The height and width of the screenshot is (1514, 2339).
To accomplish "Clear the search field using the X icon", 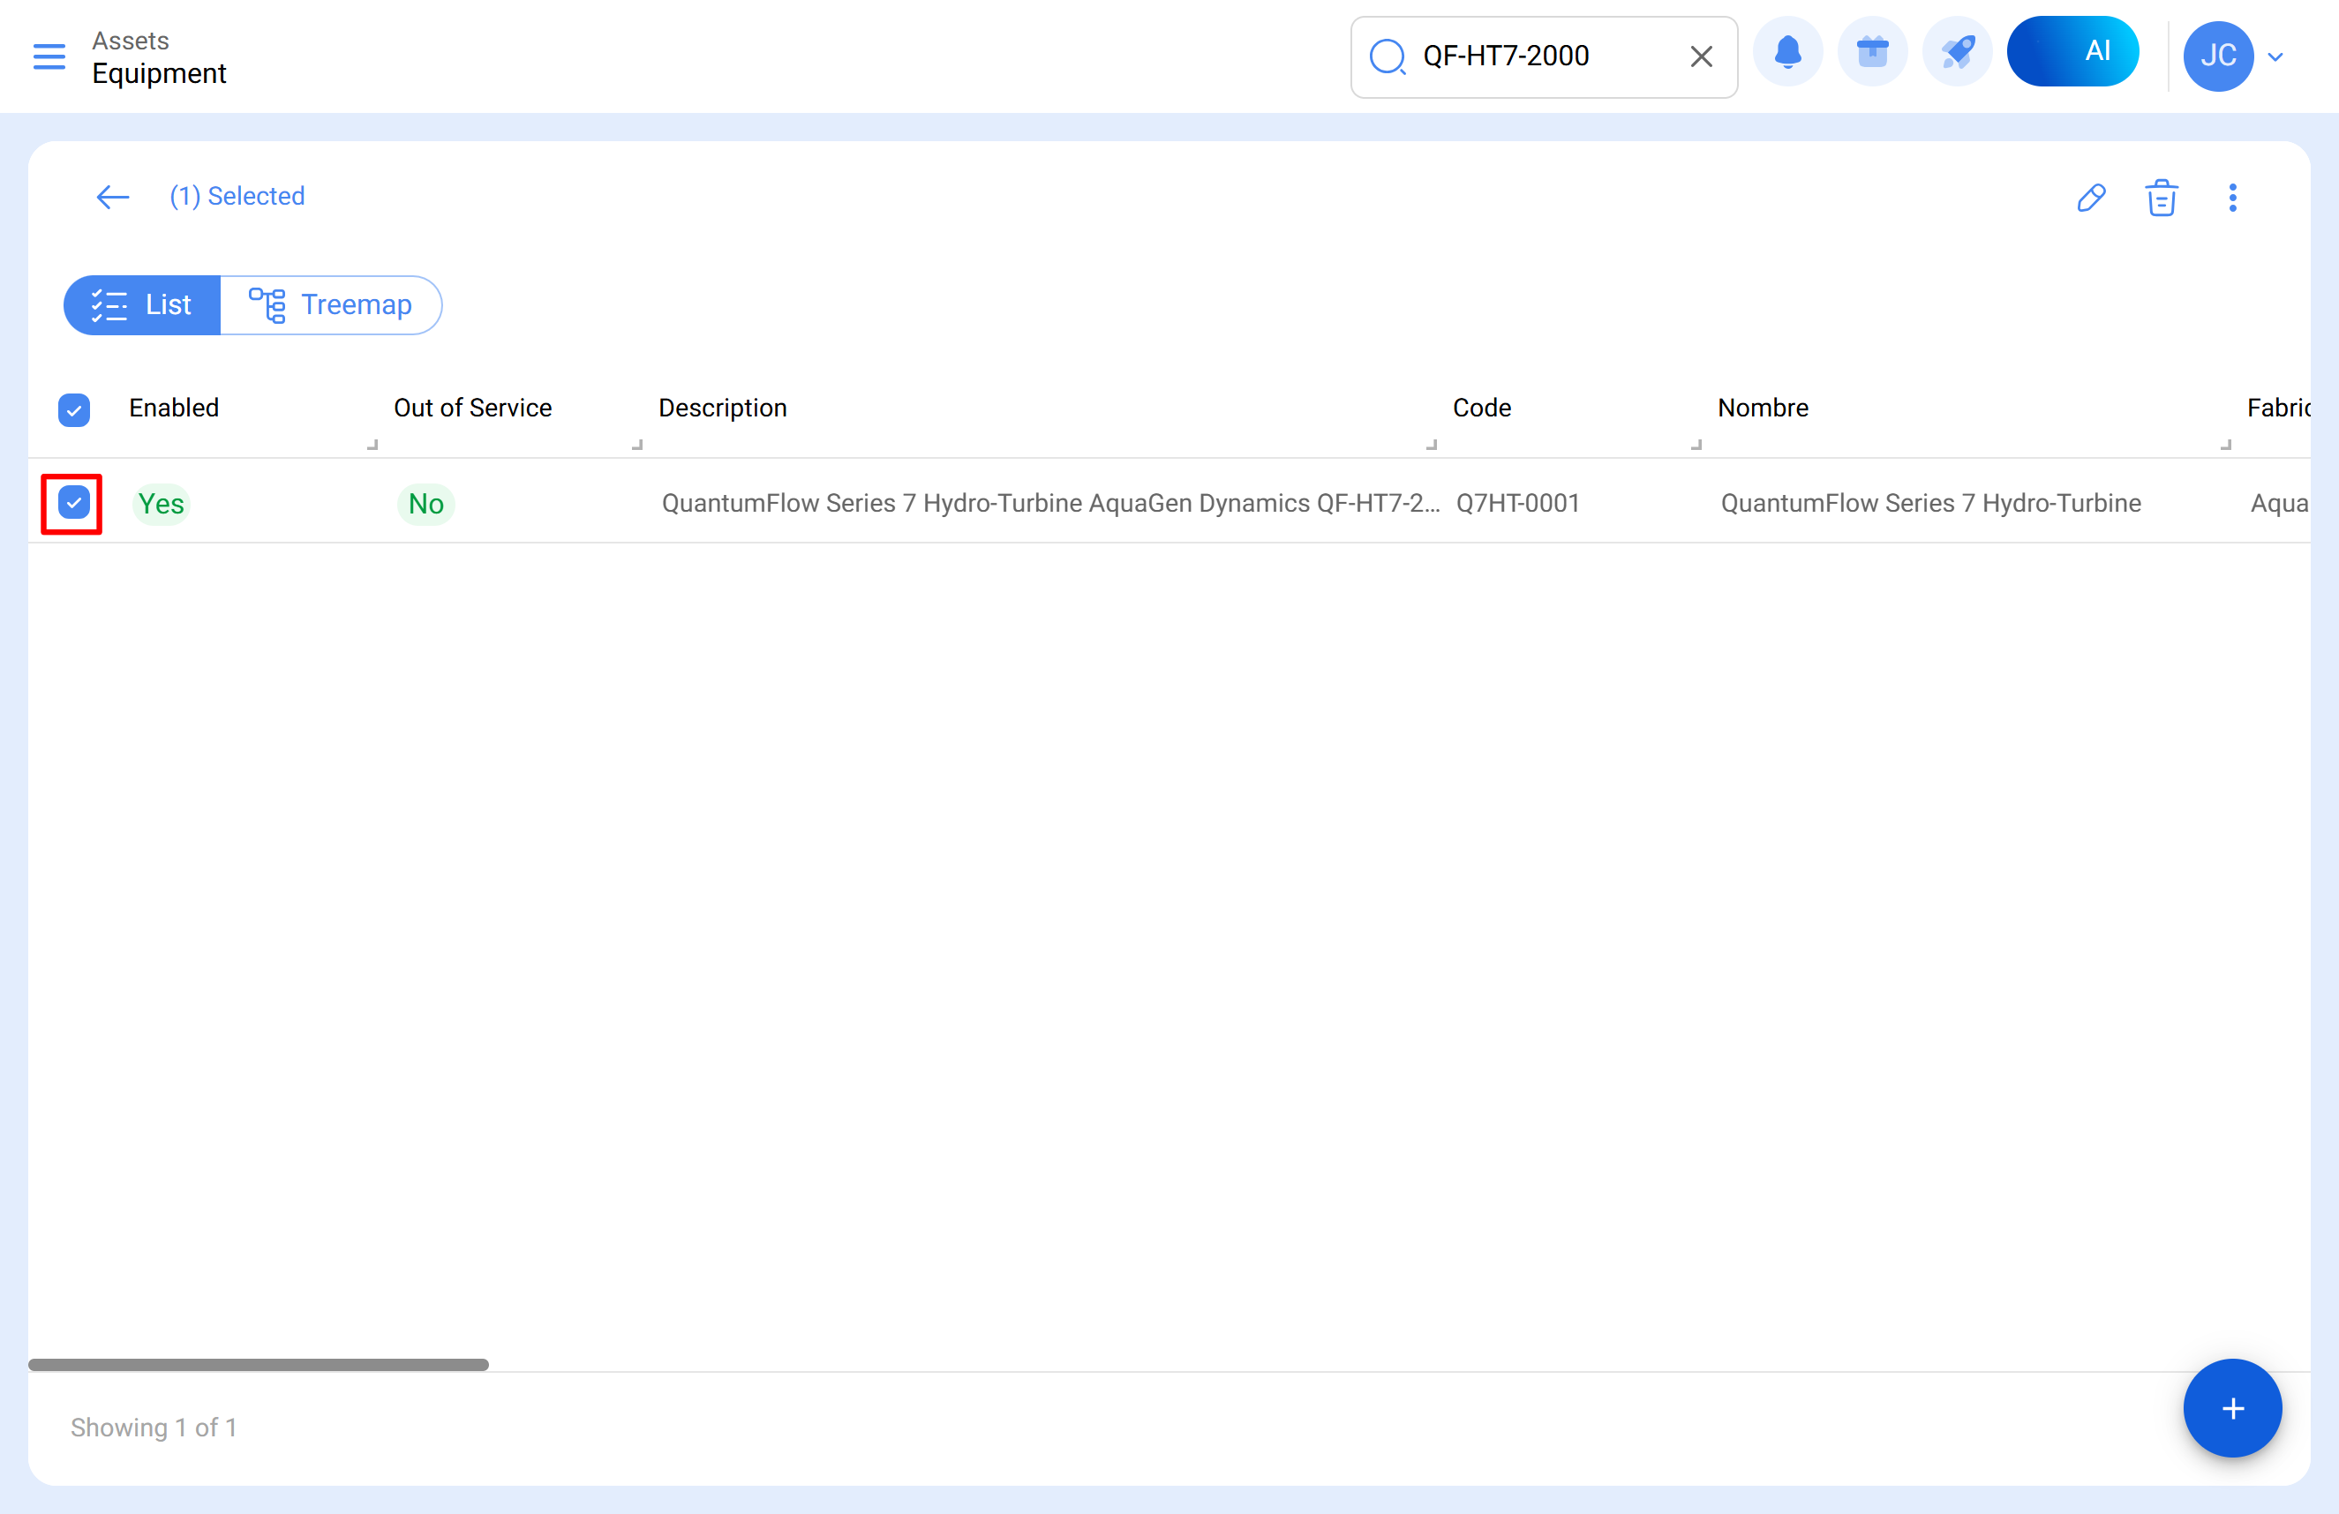I will [x=1700, y=56].
